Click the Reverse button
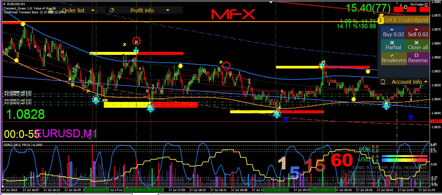This screenshot has height=195, width=442. (x=418, y=59)
